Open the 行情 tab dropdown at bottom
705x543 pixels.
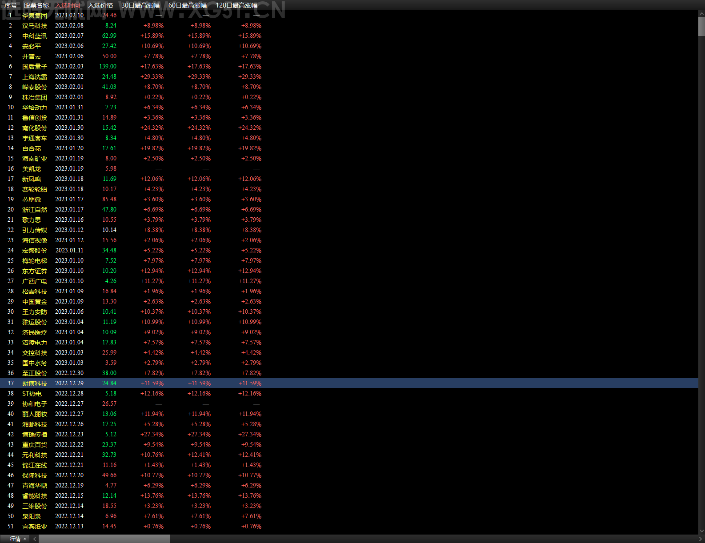18,539
